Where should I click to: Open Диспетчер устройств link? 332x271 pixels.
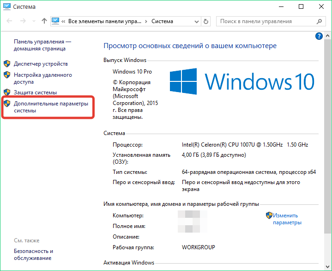point(41,64)
